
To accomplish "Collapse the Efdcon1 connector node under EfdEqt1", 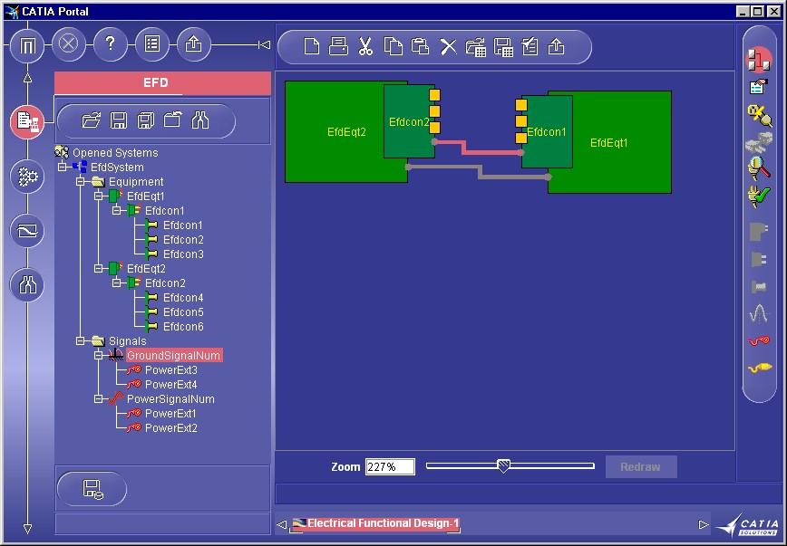I will pos(116,211).
